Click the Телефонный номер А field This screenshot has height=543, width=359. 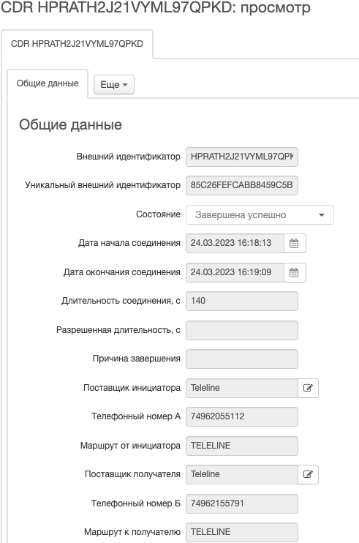(x=242, y=416)
